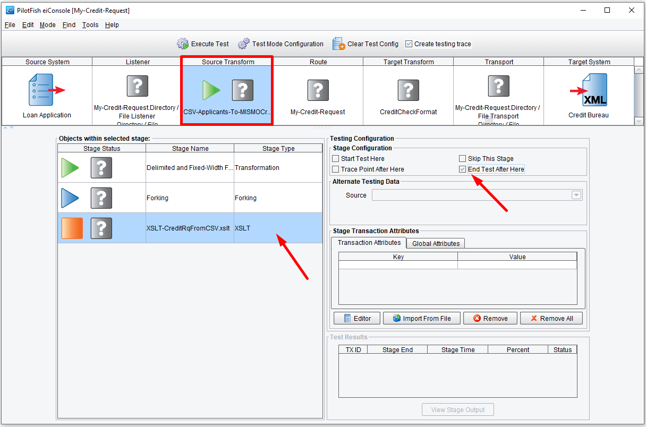Screen dimensions: 646x427
Task: Click the 'Transformation' stage type cell
Action: pyautogui.click(x=278, y=168)
